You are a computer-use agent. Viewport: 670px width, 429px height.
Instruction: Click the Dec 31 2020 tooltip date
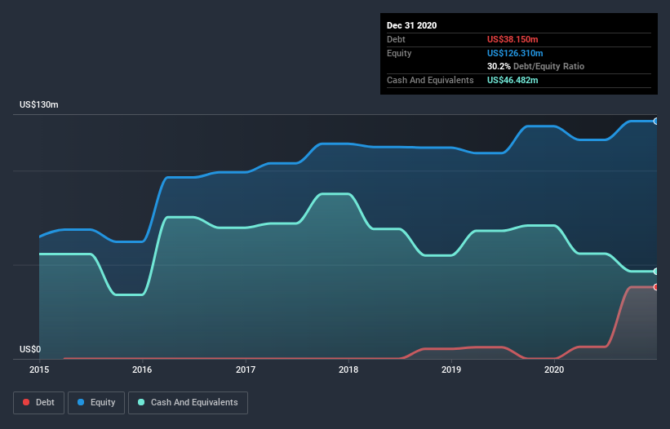[411, 25]
